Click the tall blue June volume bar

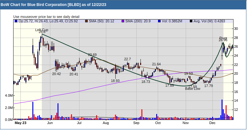[58, 111]
